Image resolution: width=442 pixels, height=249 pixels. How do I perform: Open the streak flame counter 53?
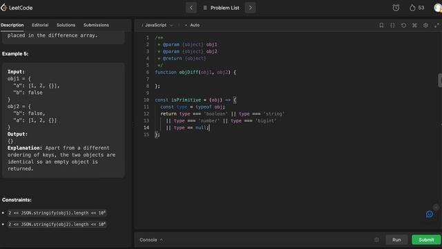417,8
